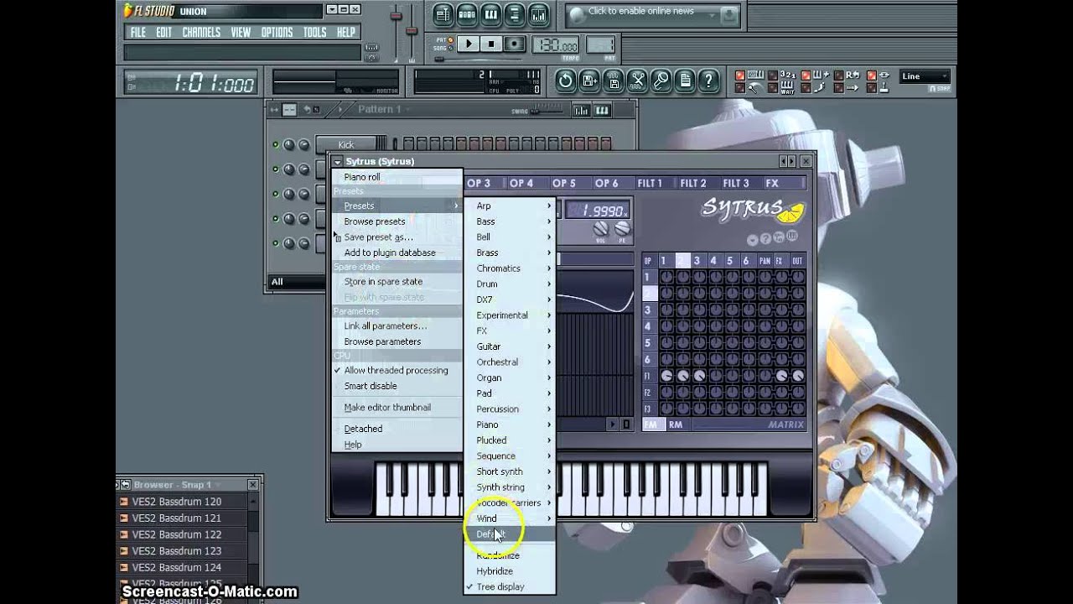
Task: Click the scissors audio editor icon
Action: click(637, 81)
